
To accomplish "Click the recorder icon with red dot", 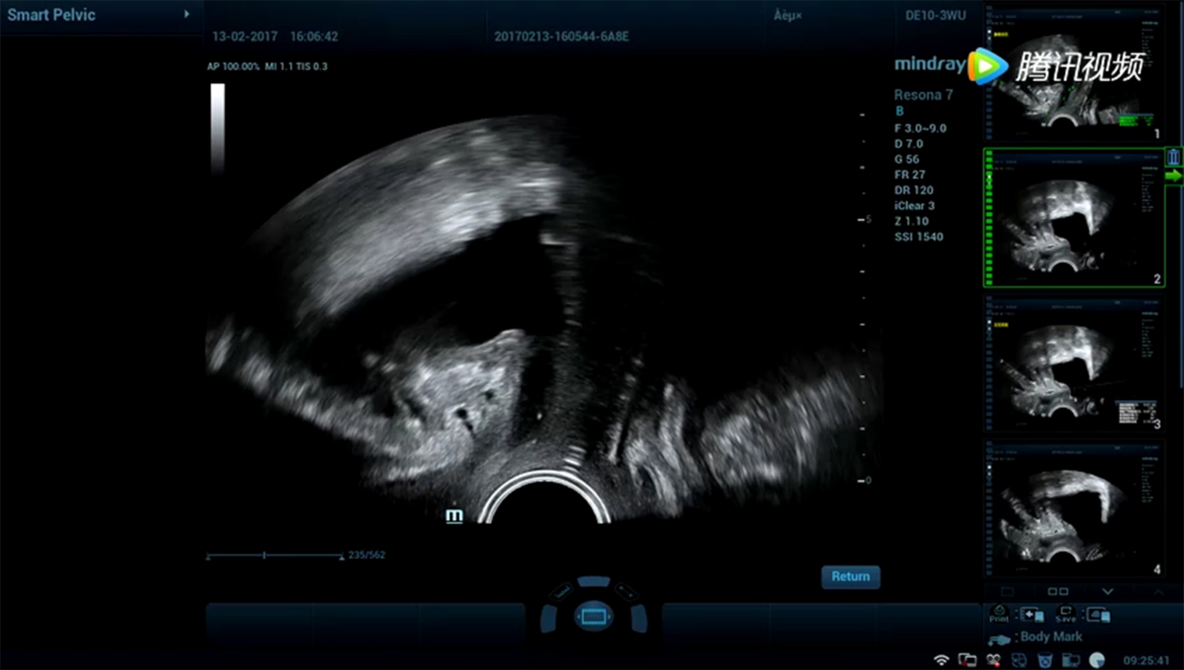I will click(993, 660).
